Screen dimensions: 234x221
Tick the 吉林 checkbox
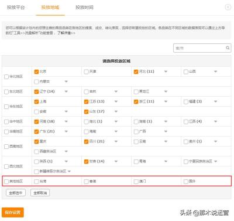[86, 91]
